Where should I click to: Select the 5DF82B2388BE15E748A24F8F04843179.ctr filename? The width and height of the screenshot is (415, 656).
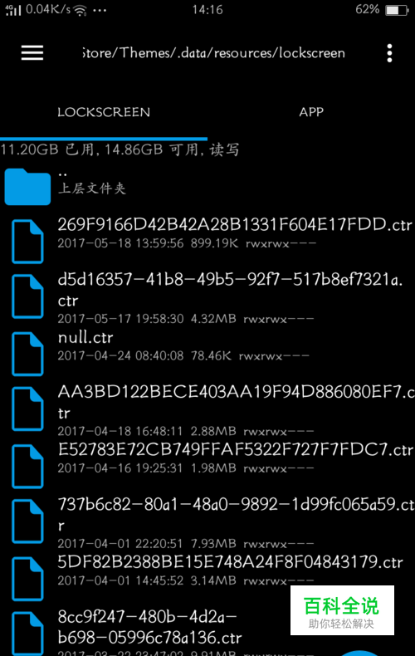230,562
